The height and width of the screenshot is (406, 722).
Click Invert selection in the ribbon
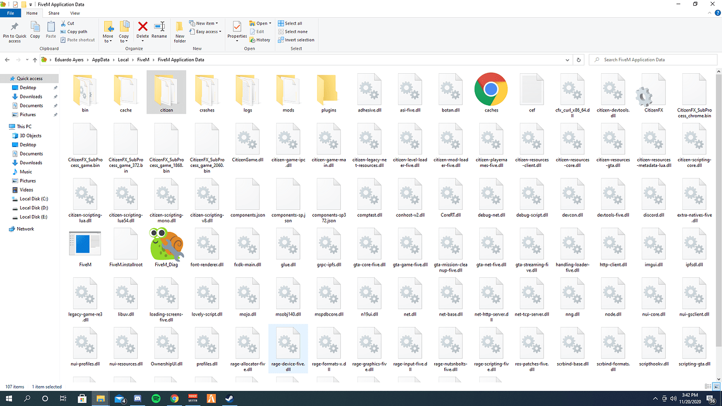click(296, 39)
